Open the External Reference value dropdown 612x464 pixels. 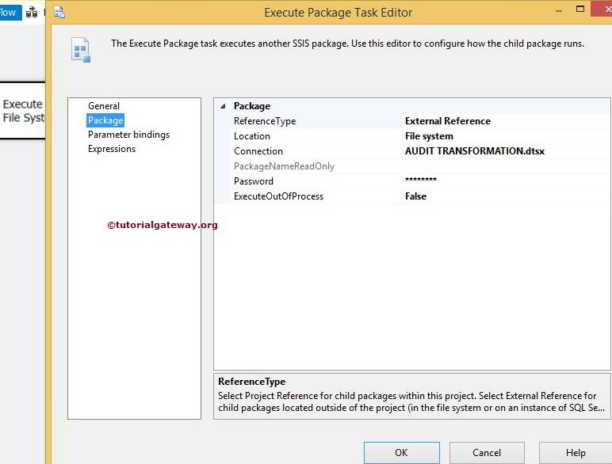coord(507,121)
